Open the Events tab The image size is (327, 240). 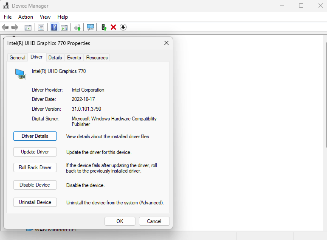74,58
